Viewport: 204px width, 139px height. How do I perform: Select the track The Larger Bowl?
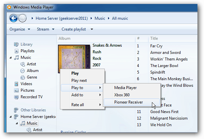tap(164, 66)
